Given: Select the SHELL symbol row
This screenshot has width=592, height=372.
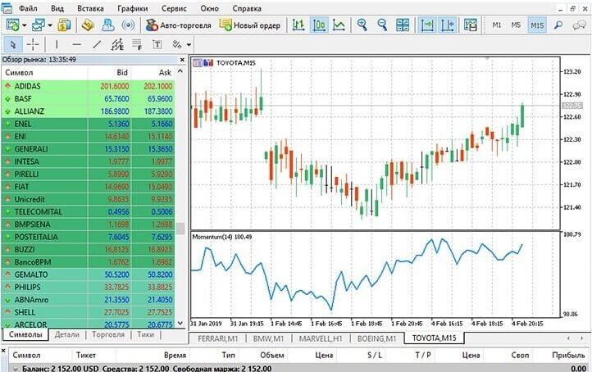Looking at the screenshot, I should pos(88,312).
